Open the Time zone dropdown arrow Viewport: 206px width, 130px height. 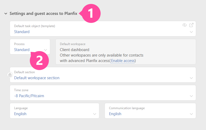click(191, 96)
